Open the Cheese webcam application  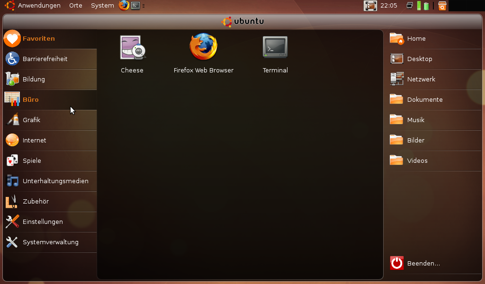point(133,54)
